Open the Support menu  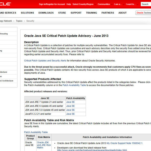pos(76,13)
